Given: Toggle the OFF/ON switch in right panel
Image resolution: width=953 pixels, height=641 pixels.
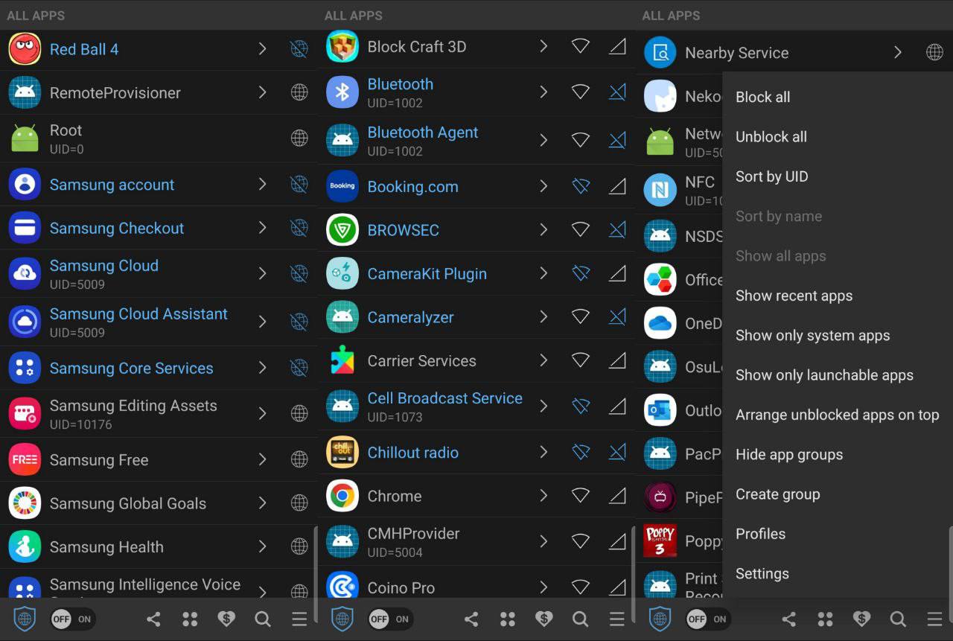Looking at the screenshot, I should tap(709, 619).
